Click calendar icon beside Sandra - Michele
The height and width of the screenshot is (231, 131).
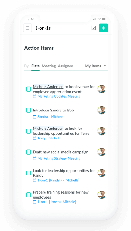(x=34, y=117)
